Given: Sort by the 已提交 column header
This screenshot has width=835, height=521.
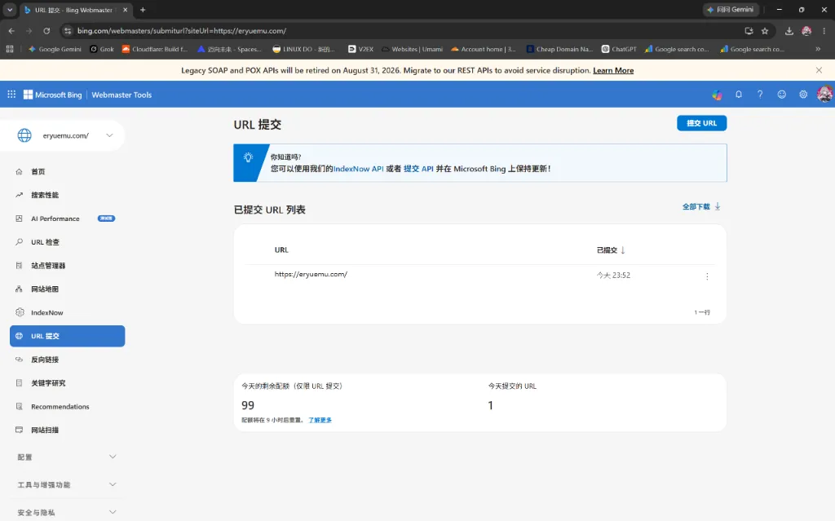Looking at the screenshot, I should (x=611, y=249).
